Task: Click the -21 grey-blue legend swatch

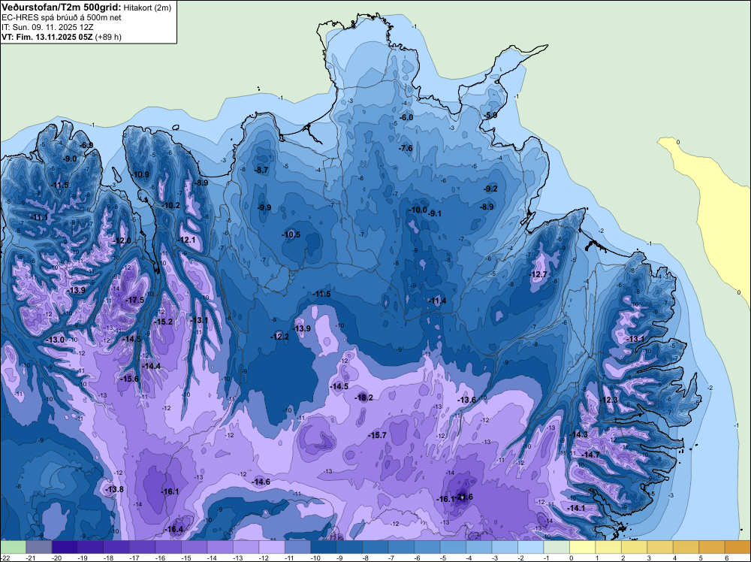Action: (38, 547)
